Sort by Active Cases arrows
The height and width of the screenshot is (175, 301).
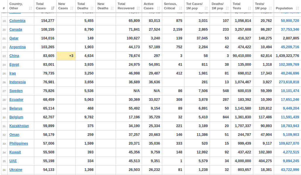[x=158, y=8]
